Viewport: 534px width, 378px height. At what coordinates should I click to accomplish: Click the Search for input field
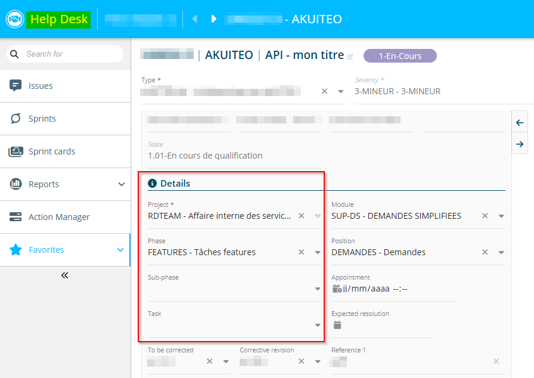(70, 54)
